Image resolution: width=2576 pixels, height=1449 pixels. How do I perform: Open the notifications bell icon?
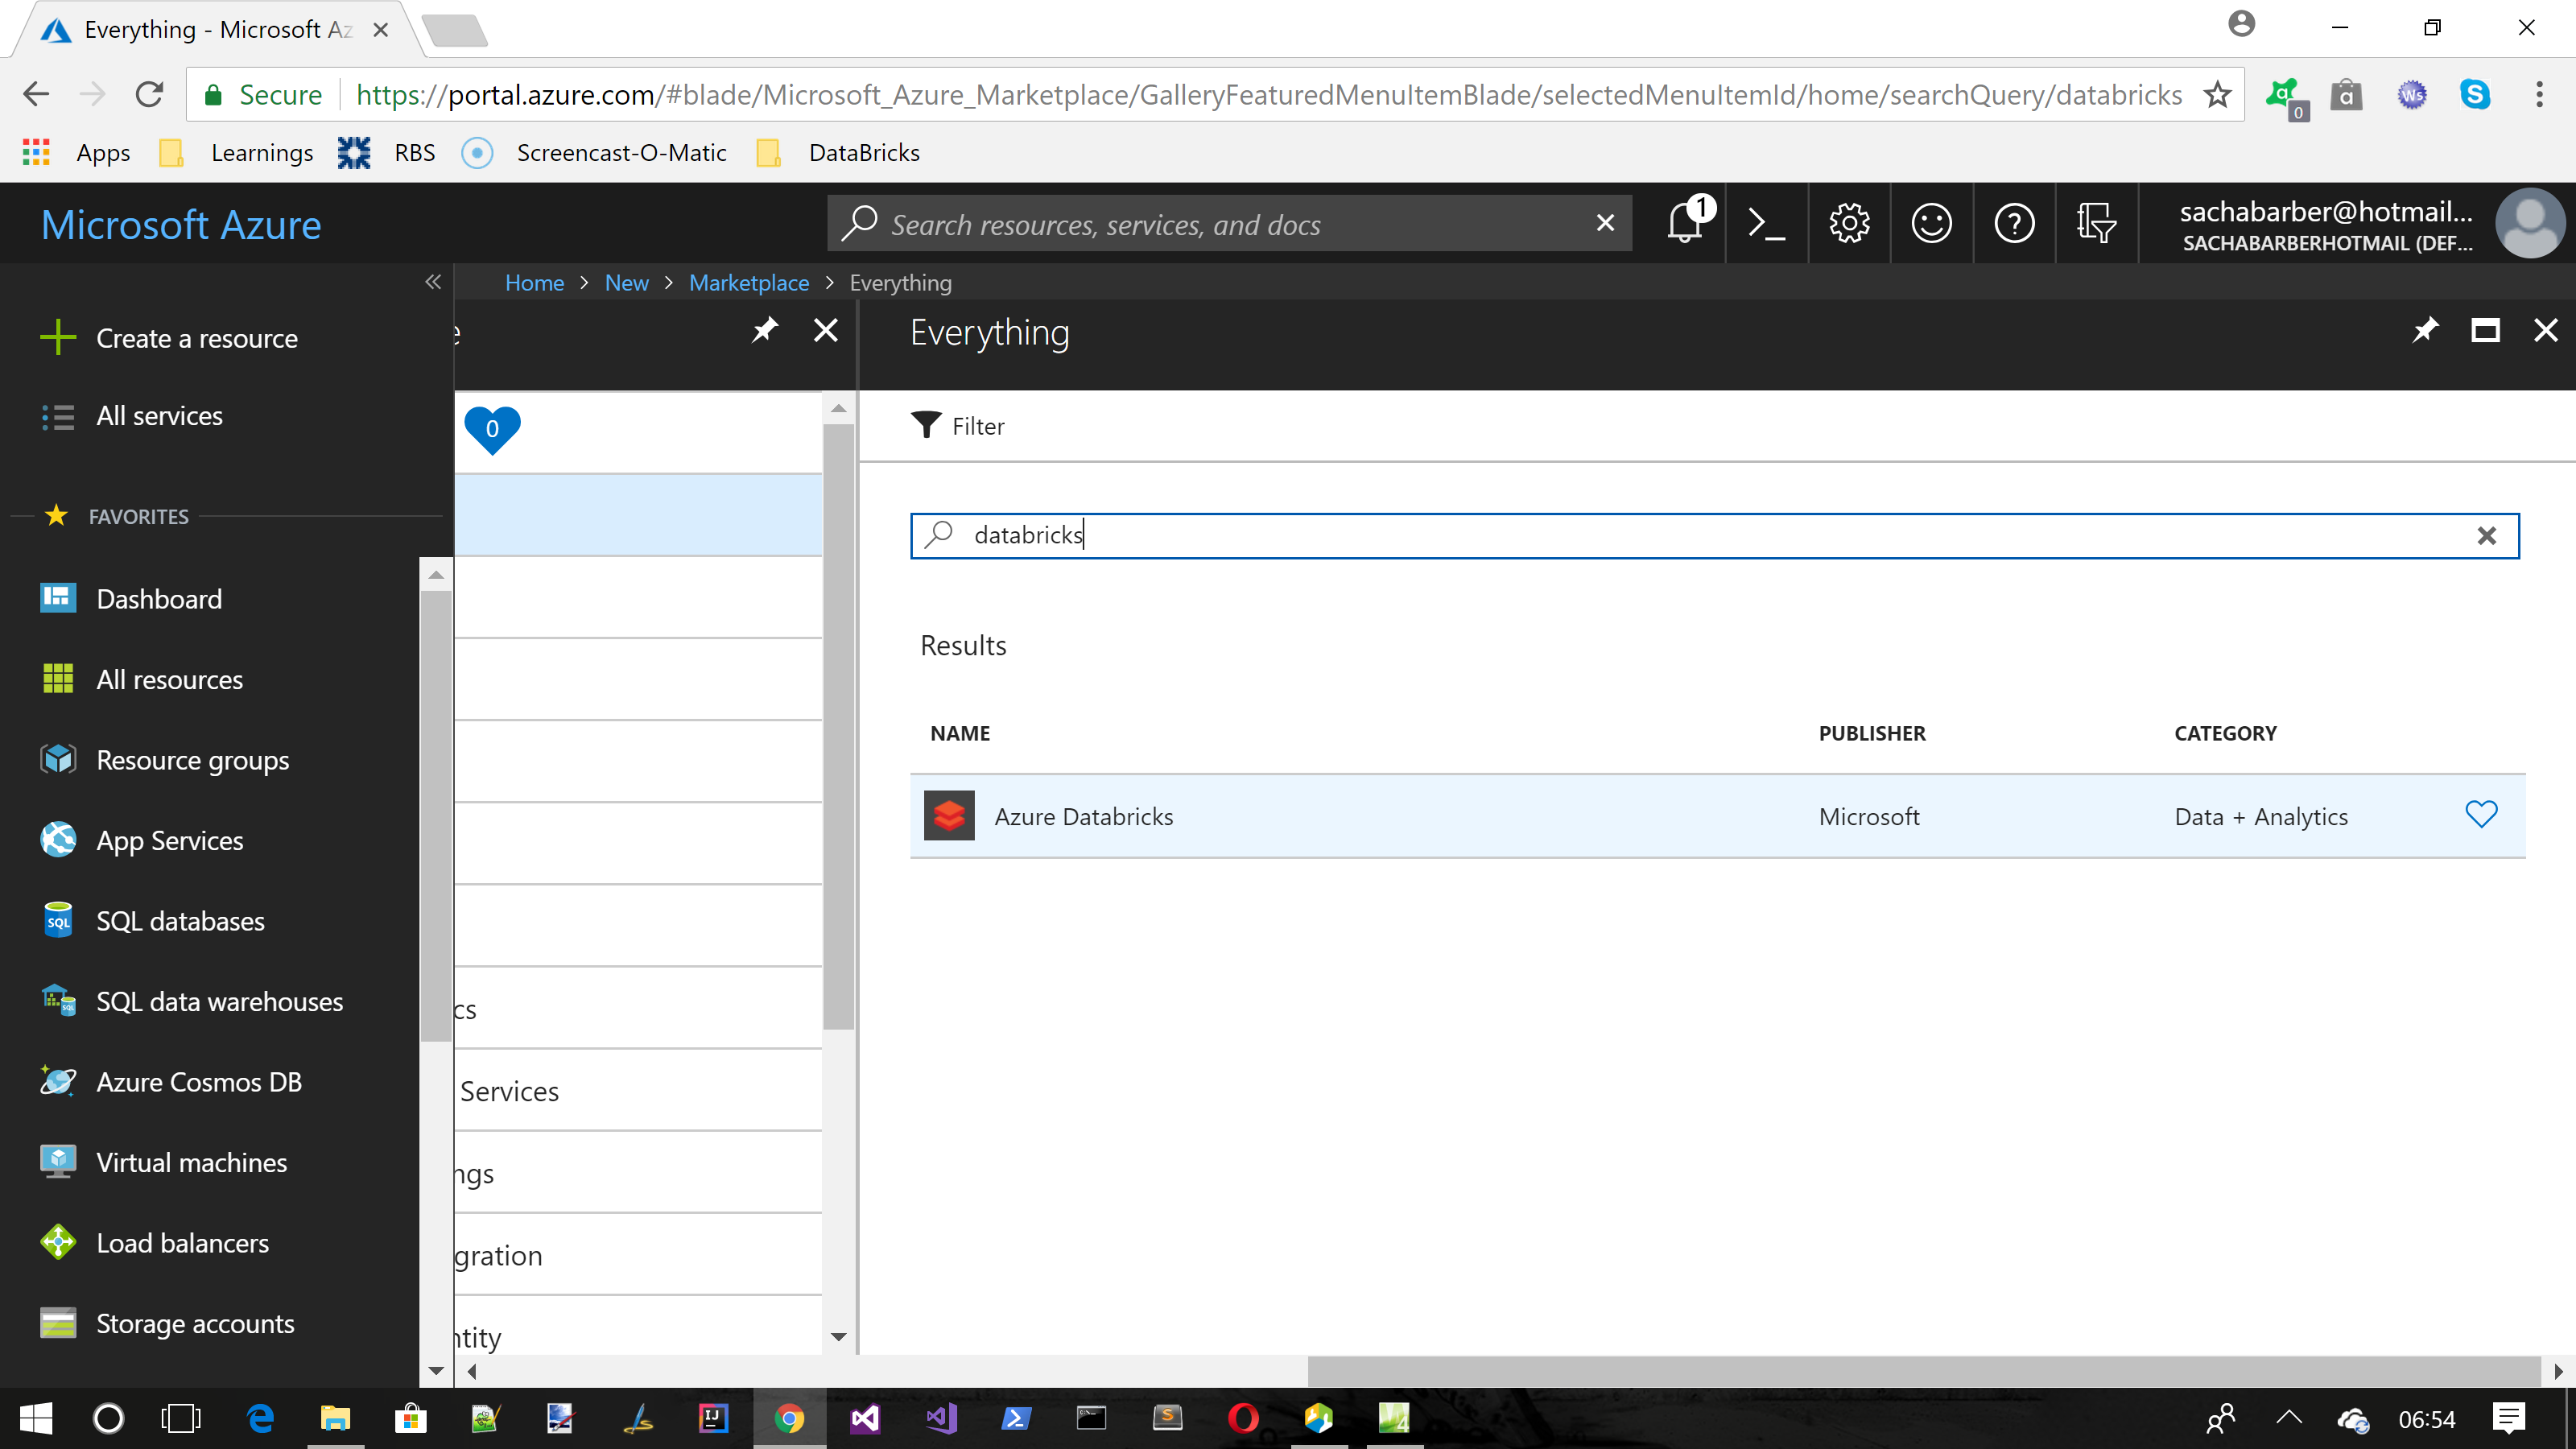(1686, 223)
